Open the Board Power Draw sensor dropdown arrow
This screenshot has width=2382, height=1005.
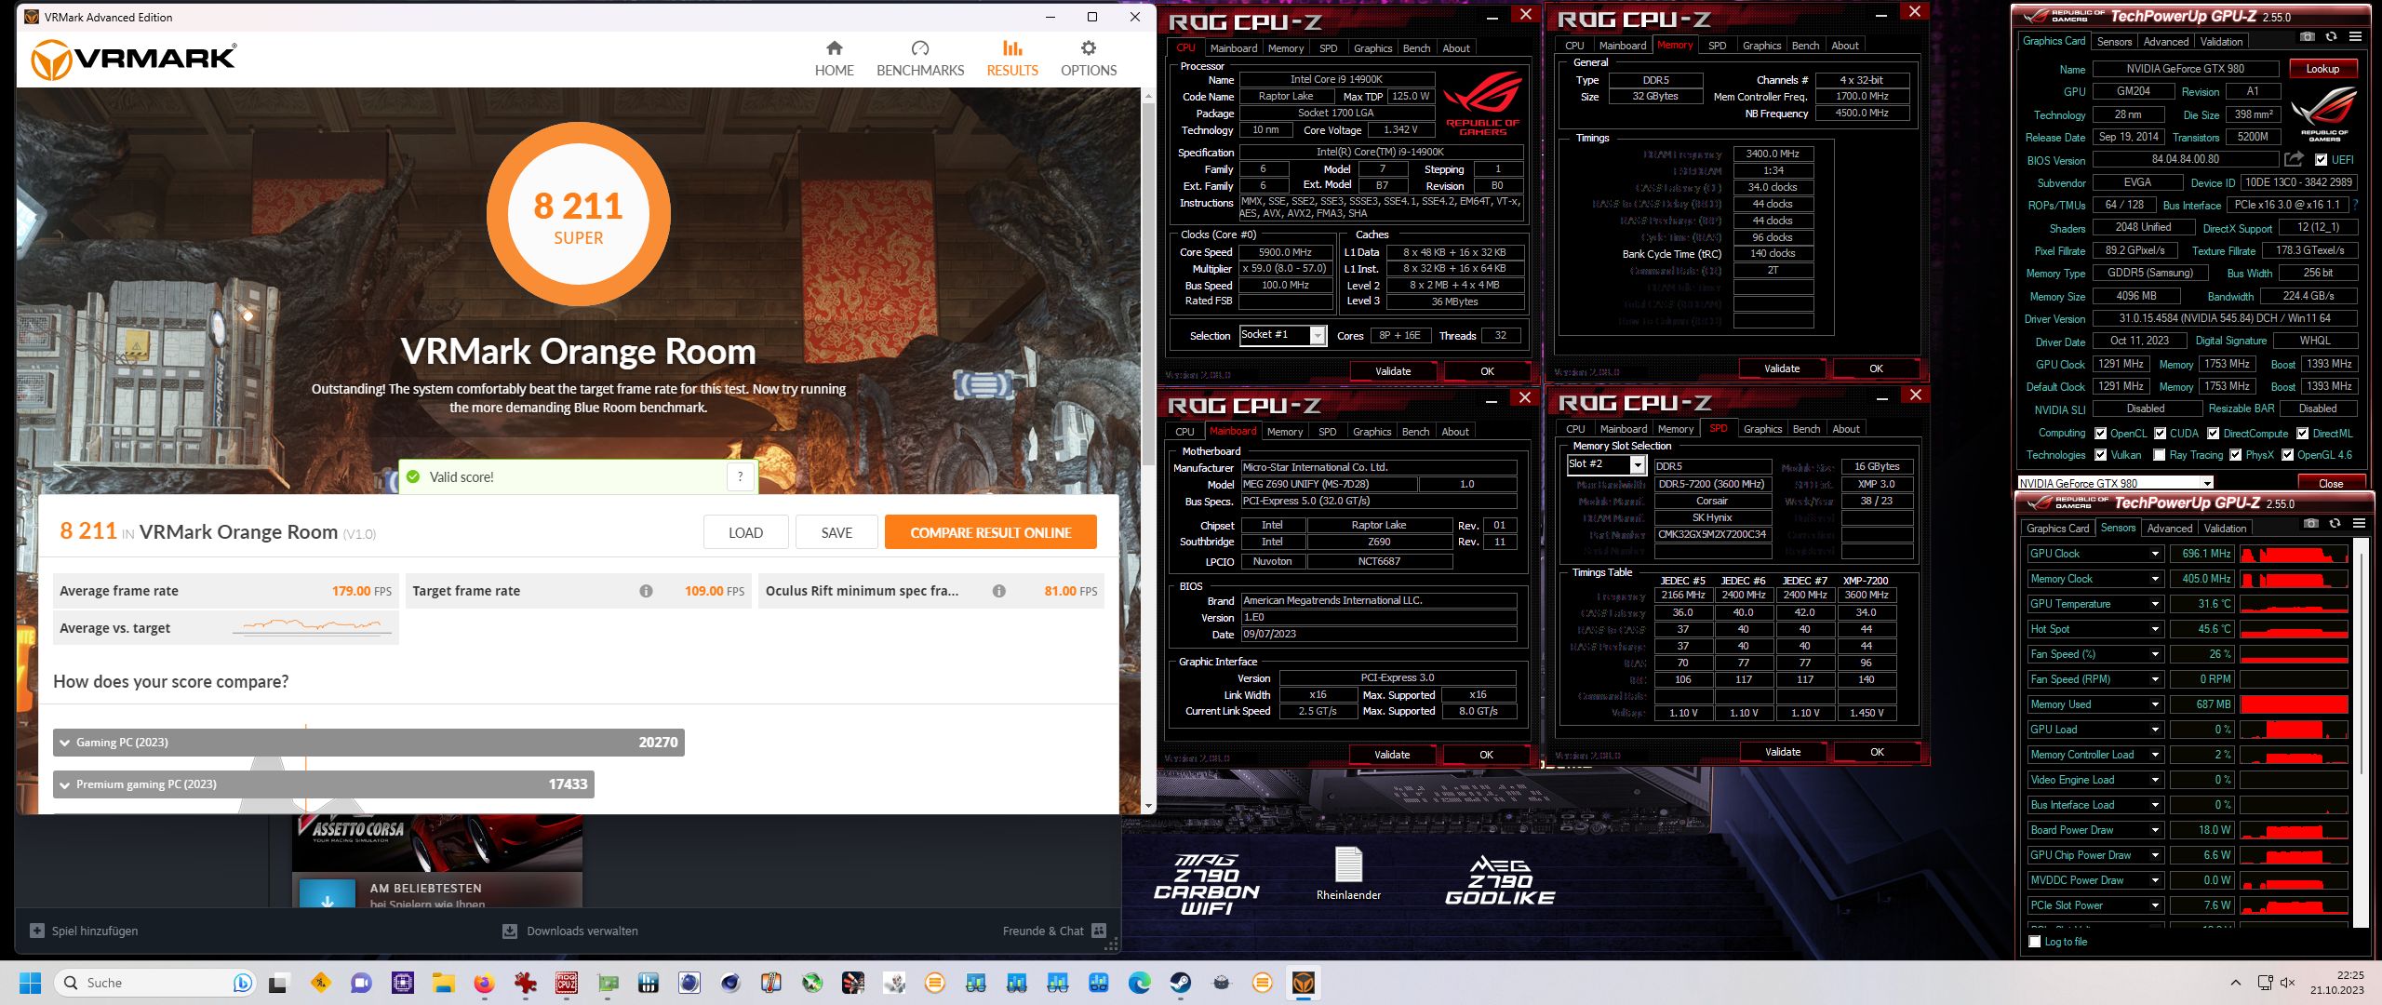pyautogui.click(x=2155, y=830)
